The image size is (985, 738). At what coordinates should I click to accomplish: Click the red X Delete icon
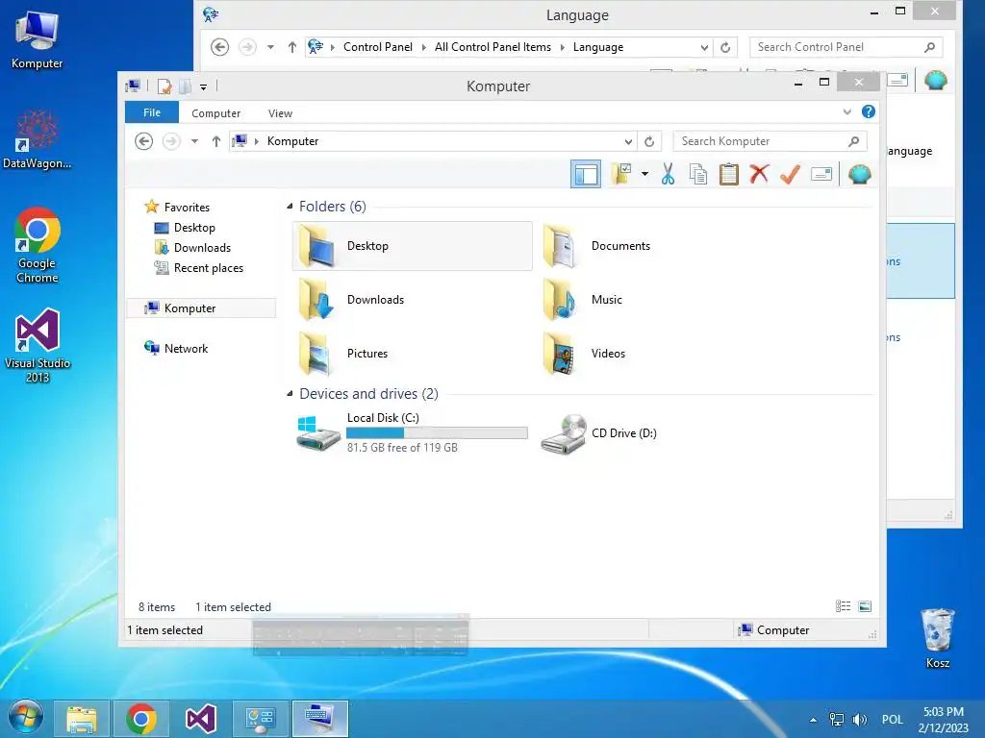click(x=760, y=174)
